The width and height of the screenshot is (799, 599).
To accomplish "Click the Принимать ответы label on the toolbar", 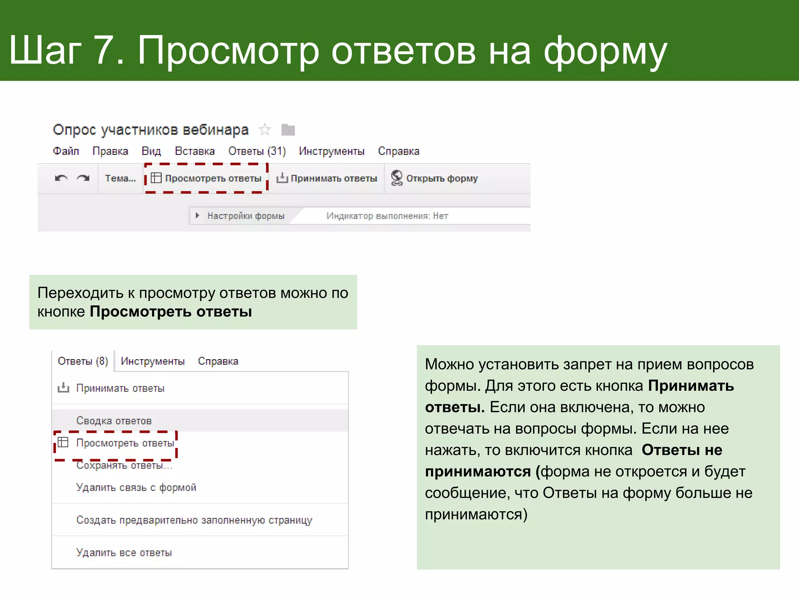I will point(334,178).
